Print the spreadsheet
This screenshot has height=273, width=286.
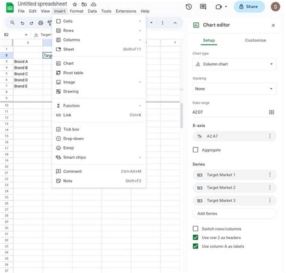(40, 23)
